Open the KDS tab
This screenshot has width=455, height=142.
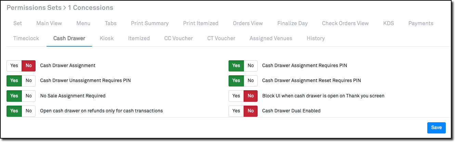pos(389,23)
